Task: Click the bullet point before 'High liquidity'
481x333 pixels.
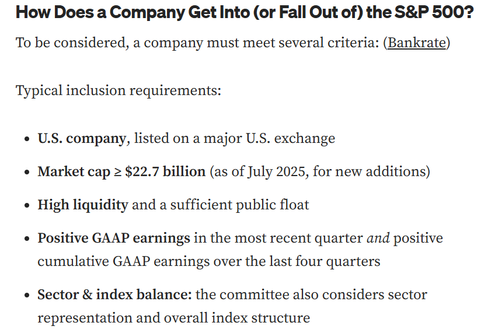Action: pos(27,206)
